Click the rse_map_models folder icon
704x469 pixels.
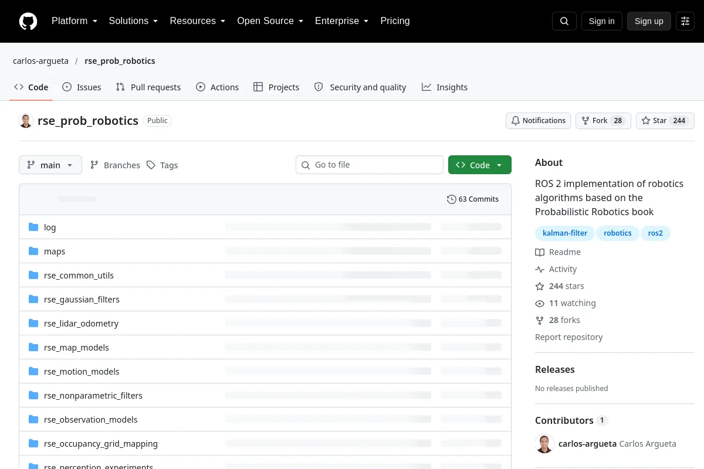pos(33,348)
